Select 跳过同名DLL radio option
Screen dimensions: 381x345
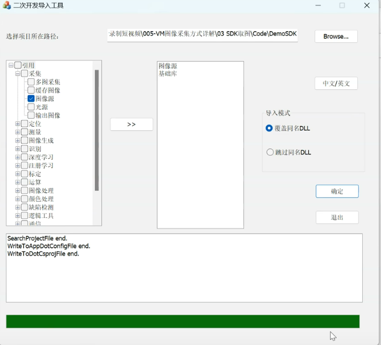289,153
